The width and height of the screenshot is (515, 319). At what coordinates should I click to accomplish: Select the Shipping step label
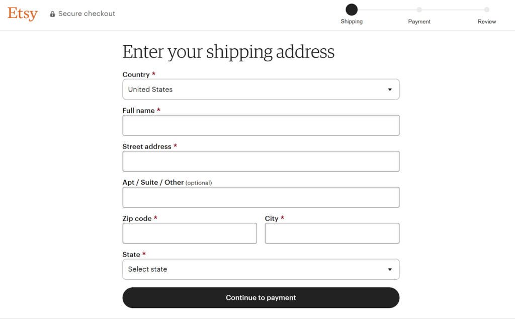(x=352, y=22)
